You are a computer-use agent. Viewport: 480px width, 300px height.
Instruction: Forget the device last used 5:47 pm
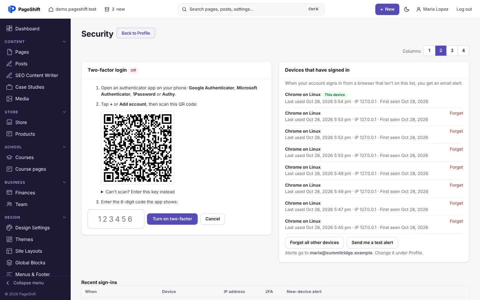pos(456,203)
